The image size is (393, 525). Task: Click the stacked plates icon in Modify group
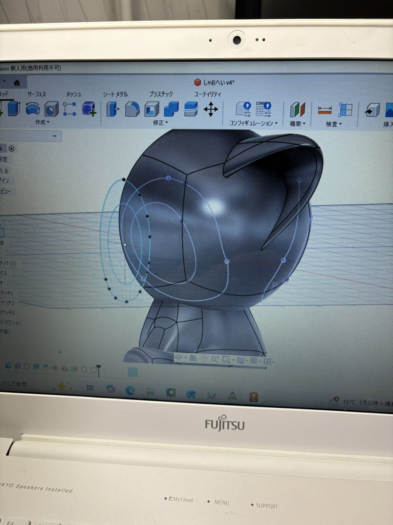coord(191,109)
